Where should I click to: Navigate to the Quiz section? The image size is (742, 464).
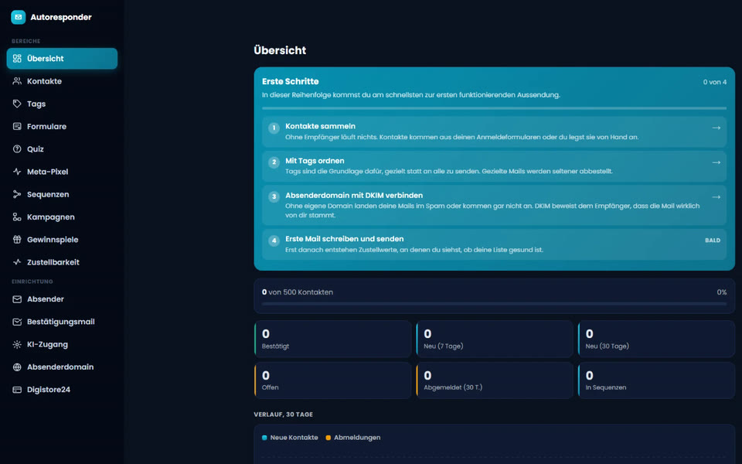click(x=62, y=149)
